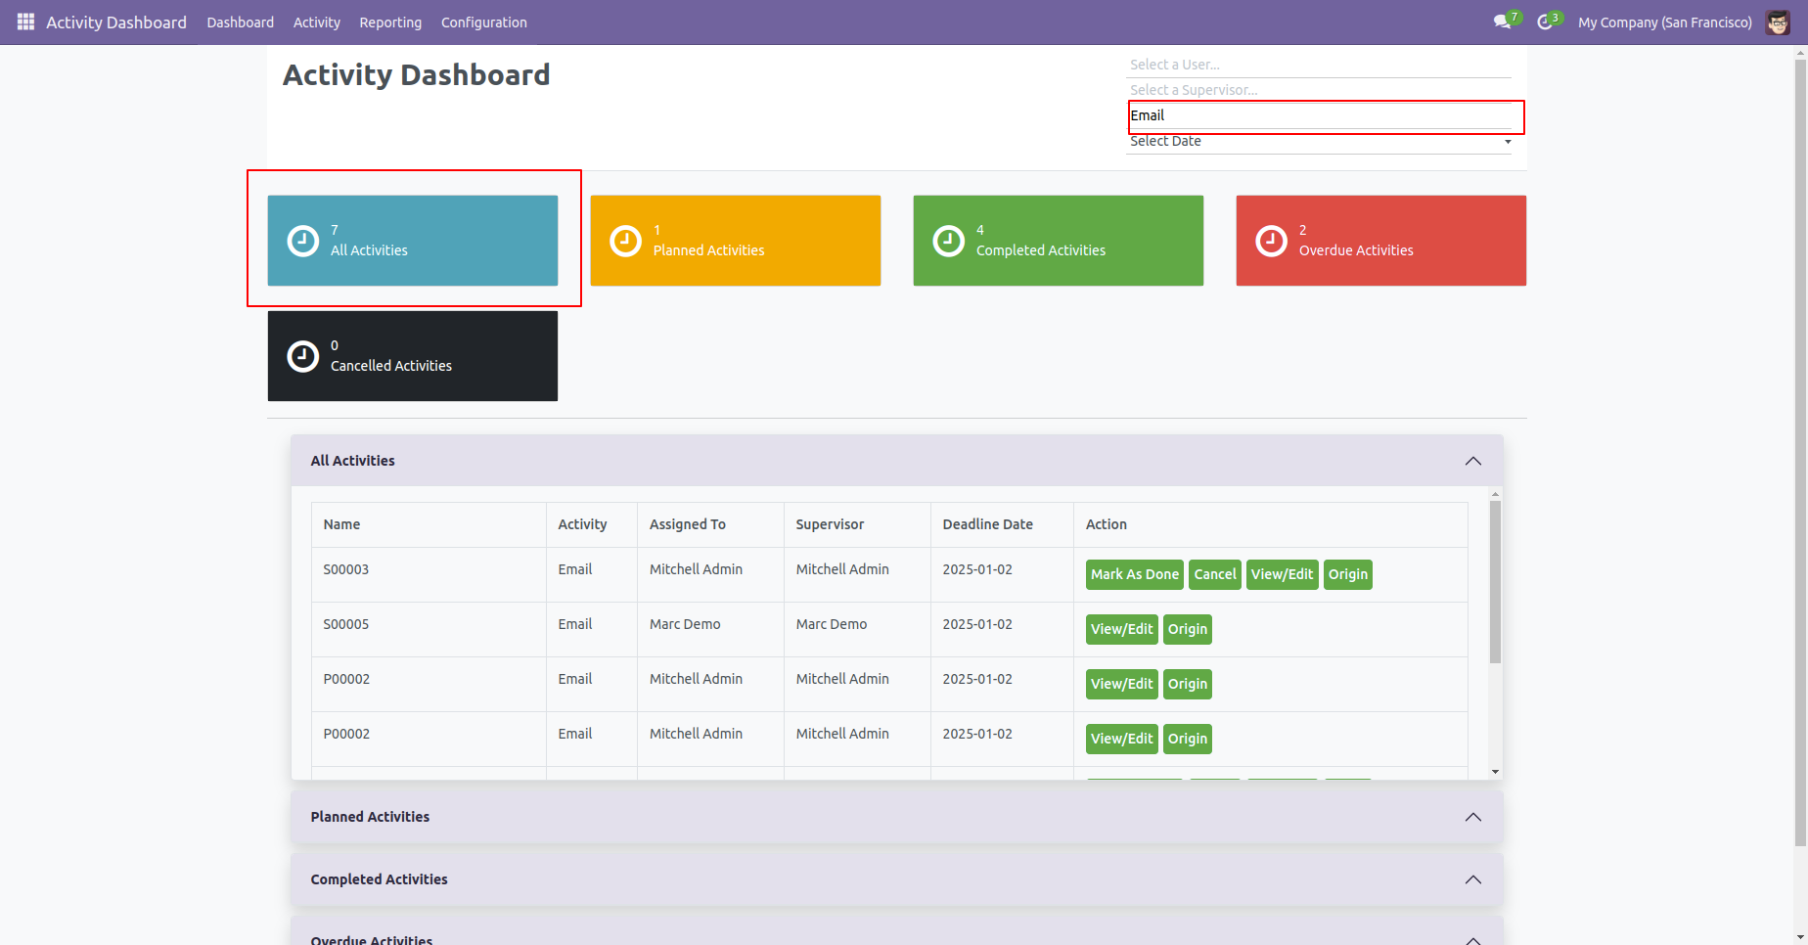The image size is (1808, 945).
Task: Open the conversations chat icon with badge 7
Action: click(x=1507, y=22)
